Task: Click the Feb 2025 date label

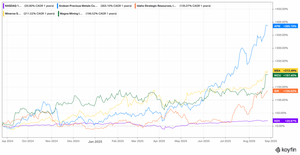Action: tap(118, 142)
